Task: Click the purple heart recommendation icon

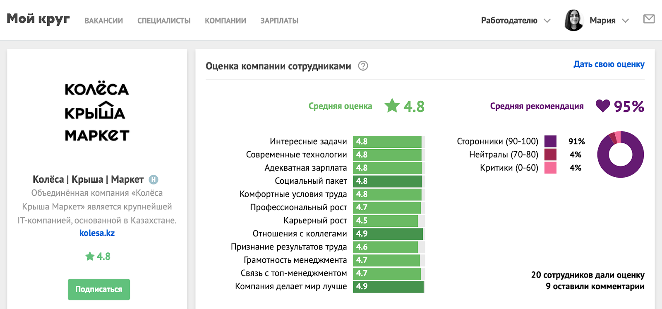Action: pos(602,106)
